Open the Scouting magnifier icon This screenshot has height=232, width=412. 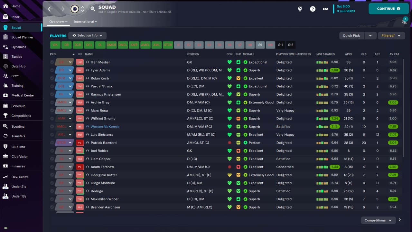pyautogui.click(x=5, y=126)
